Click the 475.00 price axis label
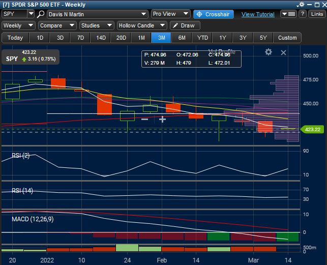 311,80
